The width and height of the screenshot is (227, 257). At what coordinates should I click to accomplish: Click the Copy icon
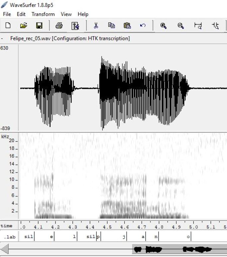tap(111, 26)
